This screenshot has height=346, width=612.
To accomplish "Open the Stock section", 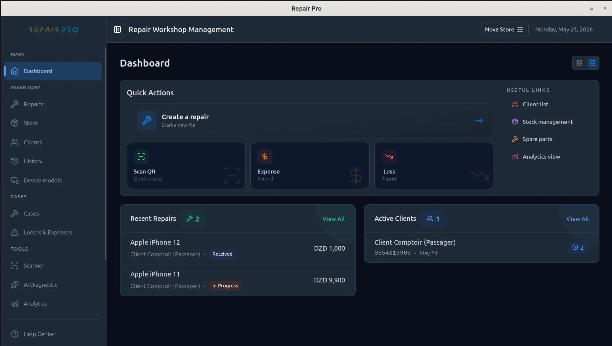I will 53,123.
